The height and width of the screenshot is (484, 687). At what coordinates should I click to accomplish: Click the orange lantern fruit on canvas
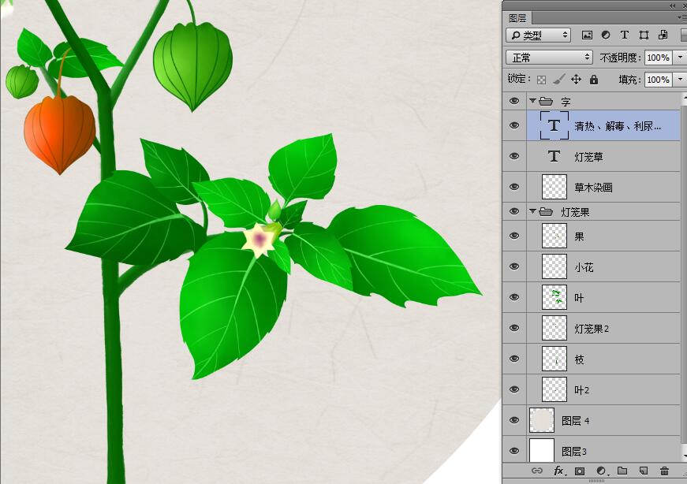(x=60, y=133)
